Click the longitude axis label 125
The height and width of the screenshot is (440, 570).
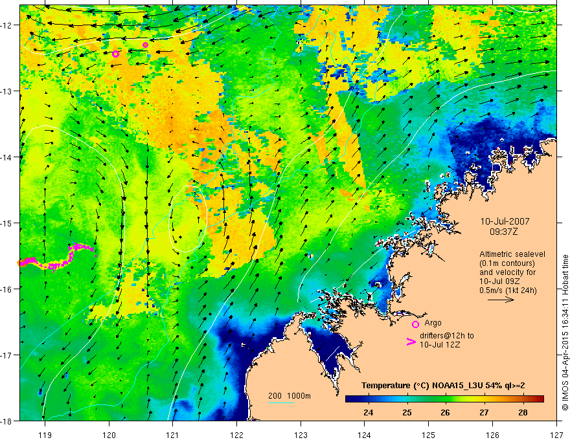tap(429, 435)
